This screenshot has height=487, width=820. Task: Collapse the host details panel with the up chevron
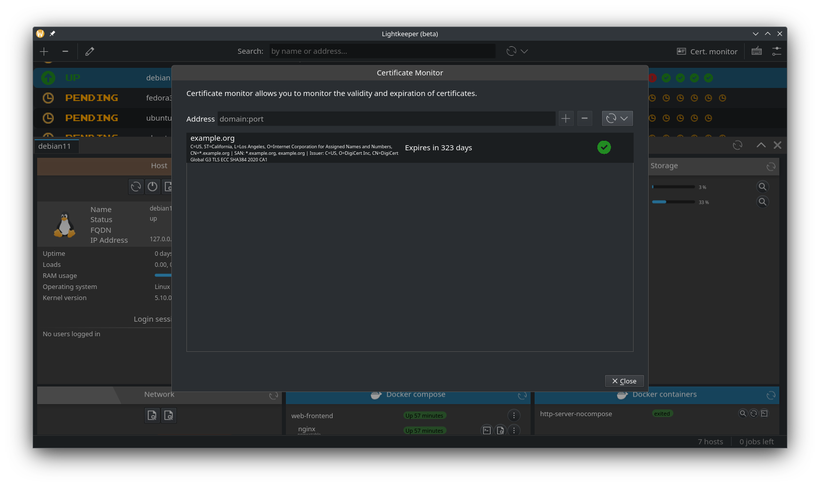[x=761, y=145]
